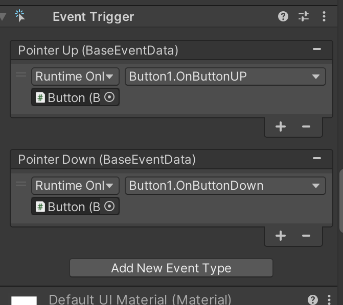This screenshot has width=343, height=305.
Task: Click Add New Event Type button
Action: [x=171, y=268]
